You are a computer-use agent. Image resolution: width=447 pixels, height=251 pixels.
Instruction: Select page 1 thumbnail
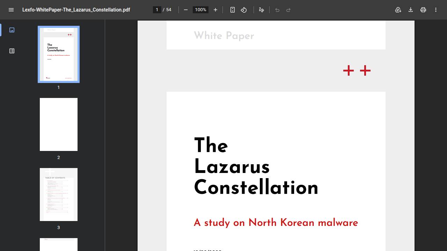click(x=59, y=54)
